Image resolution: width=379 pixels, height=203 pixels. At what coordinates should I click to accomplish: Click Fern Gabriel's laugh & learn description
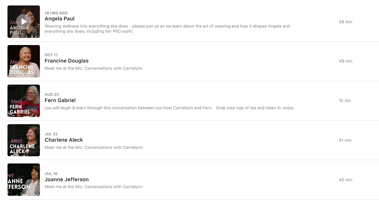(169, 108)
